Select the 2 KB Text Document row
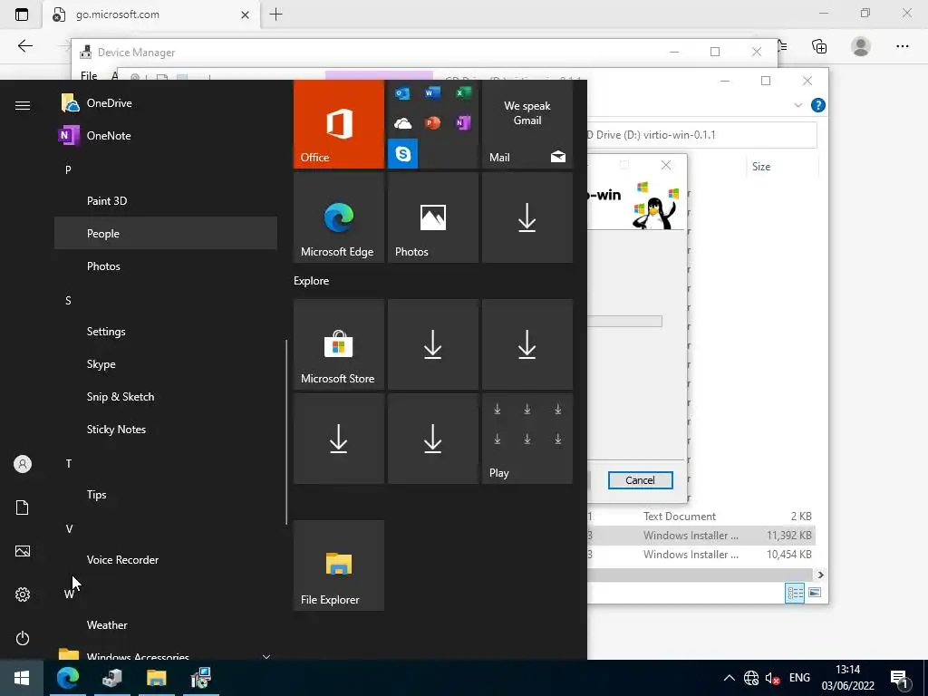928x696 pixels. click(701, 516)
